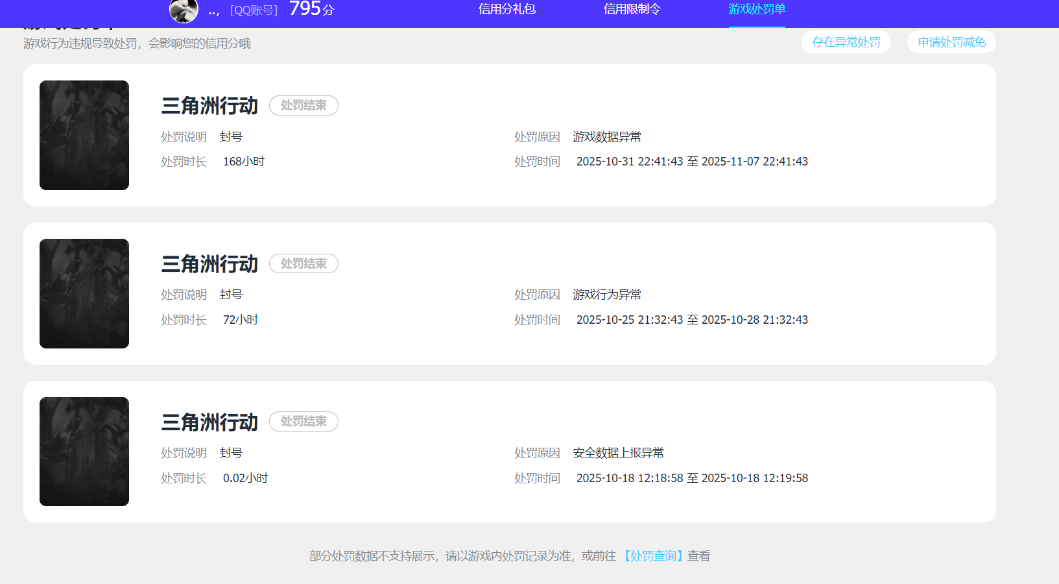Click the 168小时 duration value
This screenshot has width=1059, height=584.
pos(244,162)
